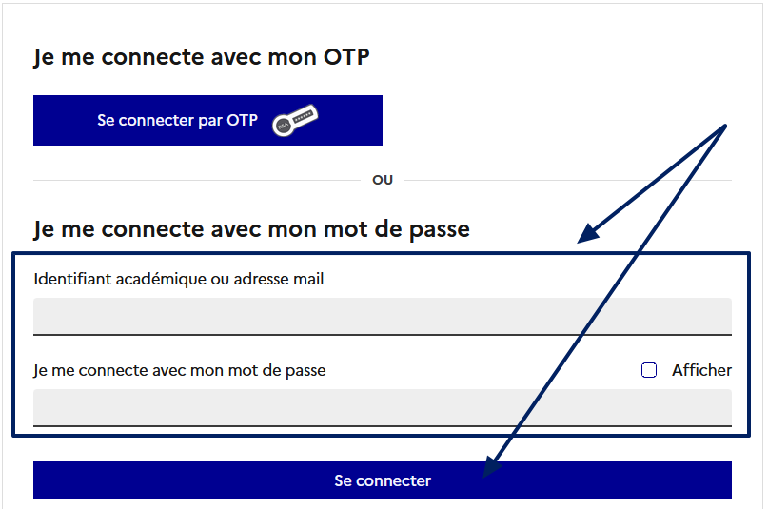Click the divider line left of OU
768x509 pixels.
click(197, 180)
